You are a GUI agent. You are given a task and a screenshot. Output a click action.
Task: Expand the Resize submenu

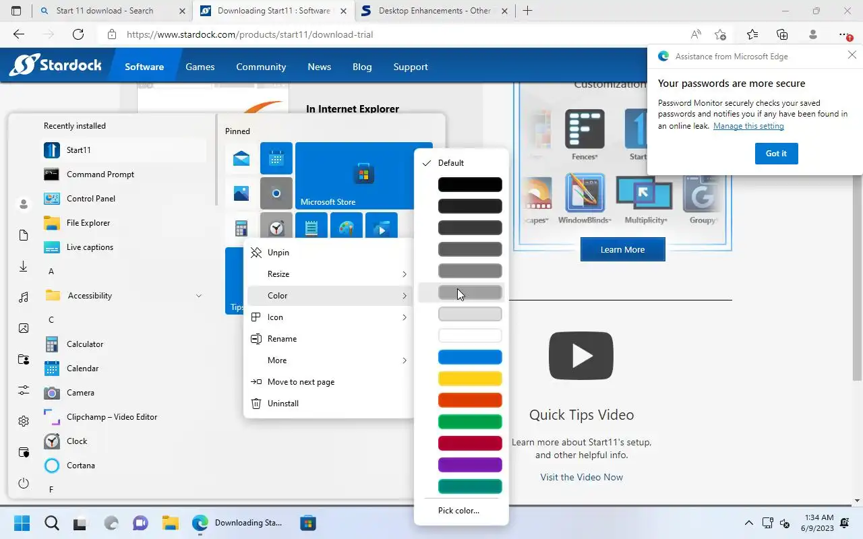tap(329, 274)
